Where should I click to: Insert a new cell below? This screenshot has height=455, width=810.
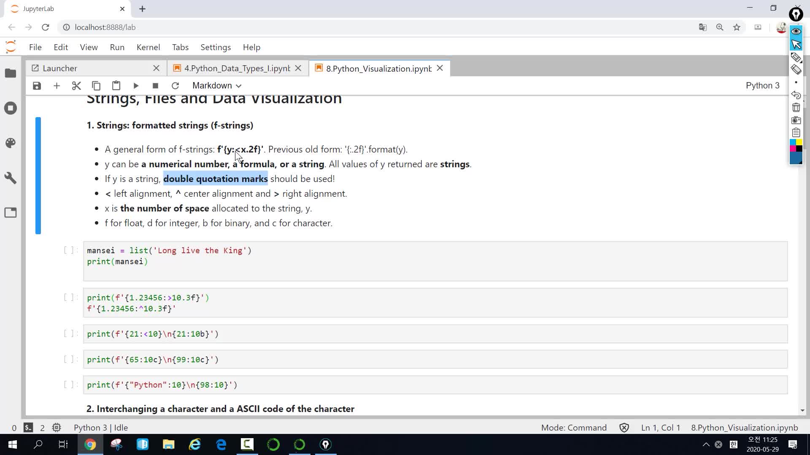pos(57,86)
